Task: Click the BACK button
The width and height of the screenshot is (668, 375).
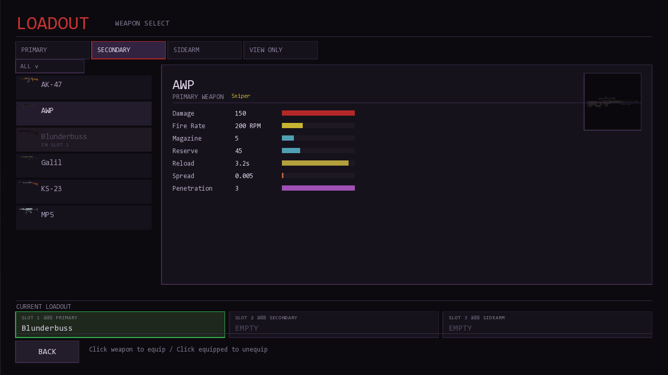Action: point(47,352)
